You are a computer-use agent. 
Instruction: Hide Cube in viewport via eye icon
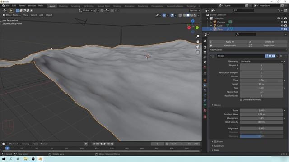(x=282, y=26)
